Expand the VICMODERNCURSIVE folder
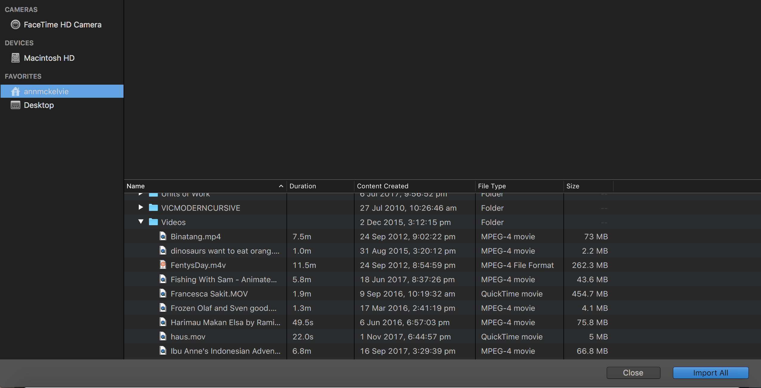The image size is (761, 388). pos(141,208)
